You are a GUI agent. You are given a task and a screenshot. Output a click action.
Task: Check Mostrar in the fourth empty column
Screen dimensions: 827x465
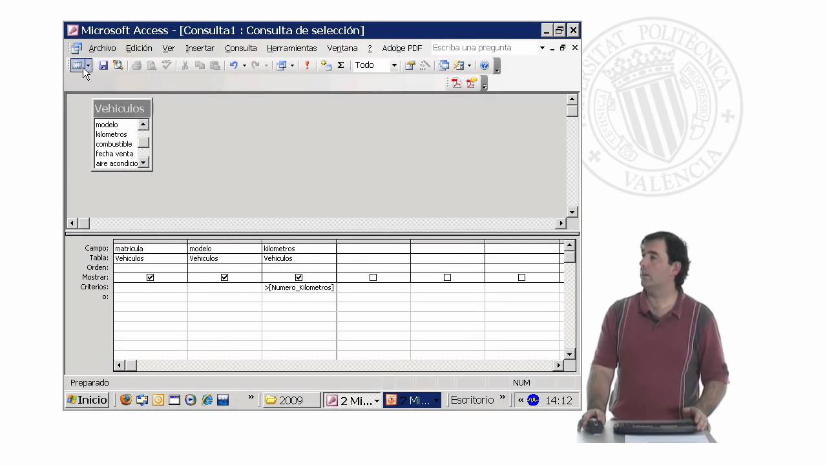pos(373,277)
